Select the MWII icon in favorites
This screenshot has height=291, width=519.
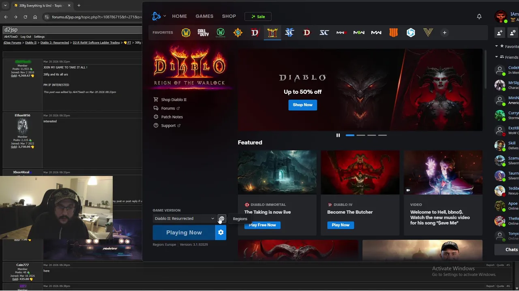(x=359, y=33)
